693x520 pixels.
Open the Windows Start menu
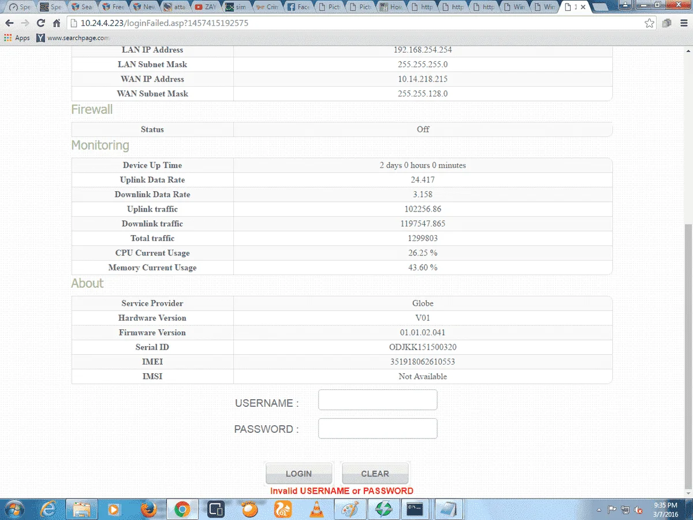13,509
